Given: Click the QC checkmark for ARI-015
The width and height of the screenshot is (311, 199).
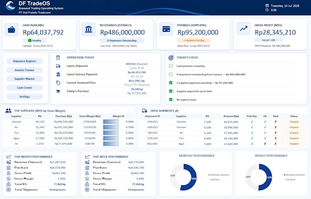Looking at the screenshot, I should [265, 133].
